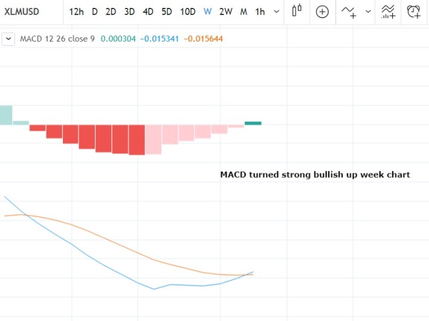Select the M monthly timeframe

(x=244, y=11)
